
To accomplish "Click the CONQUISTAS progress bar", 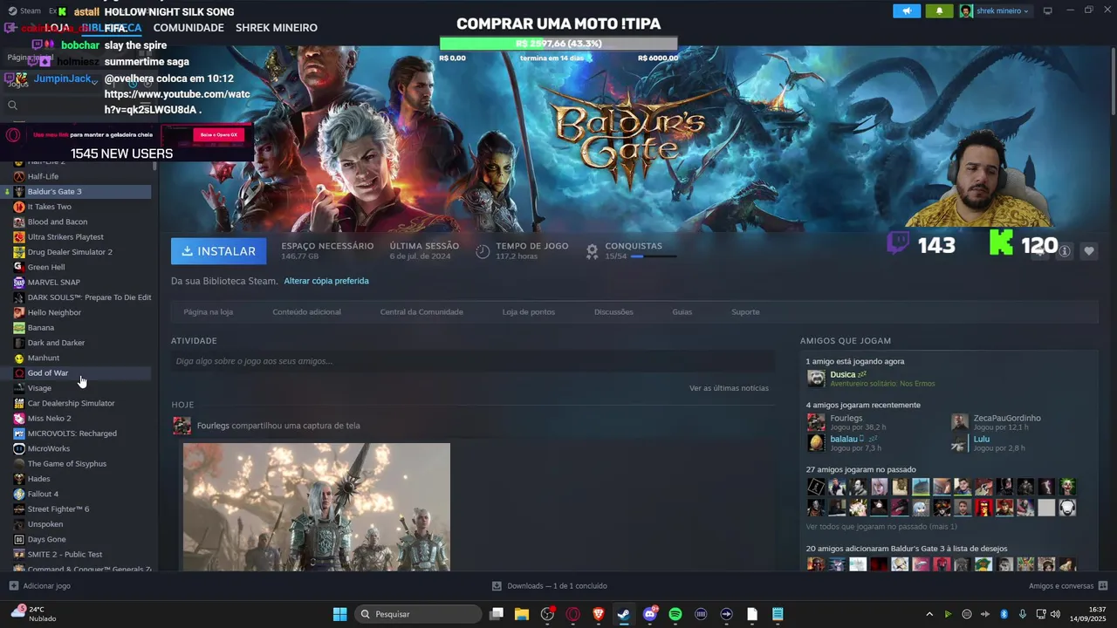I will point(653,256).
